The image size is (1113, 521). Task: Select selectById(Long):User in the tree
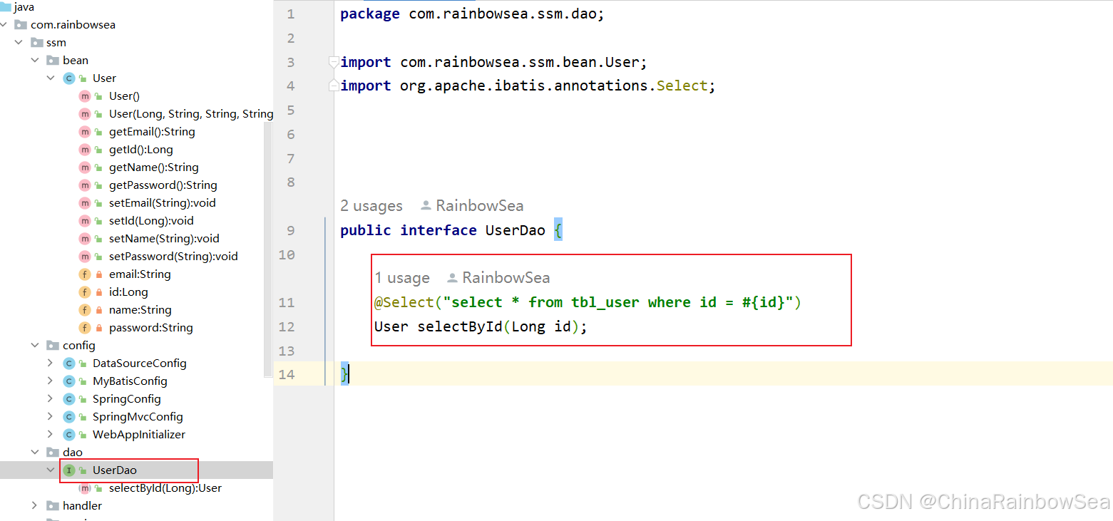pyautogui.click(x=165, y=488)
